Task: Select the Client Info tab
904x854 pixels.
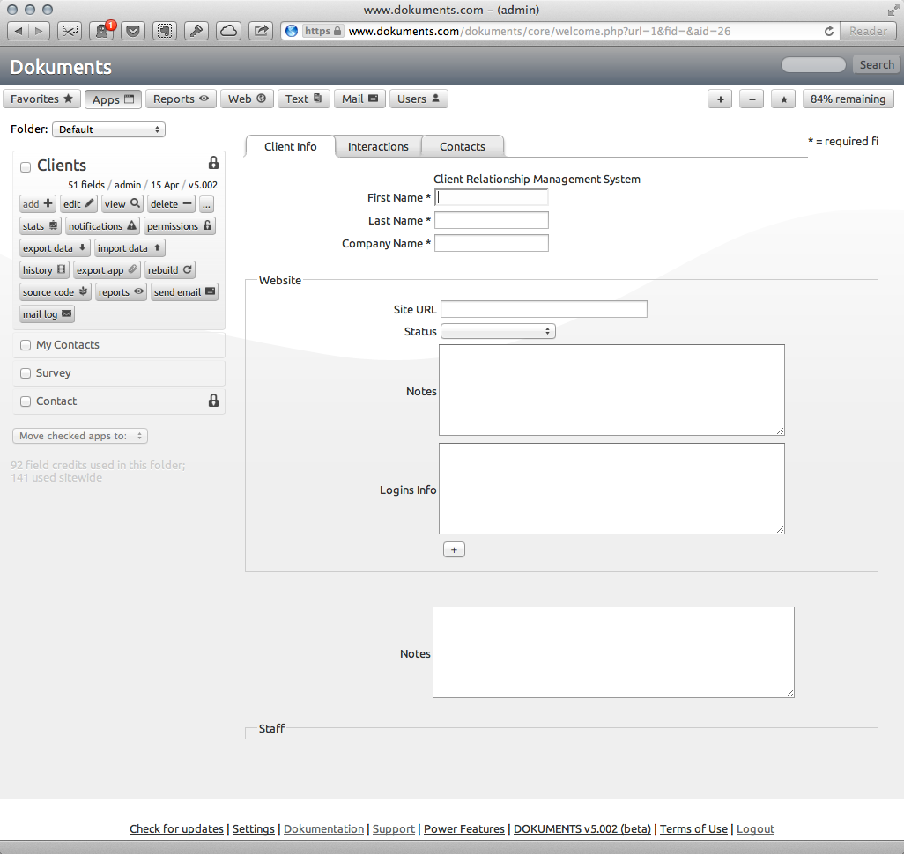Action: pos(291,146)
